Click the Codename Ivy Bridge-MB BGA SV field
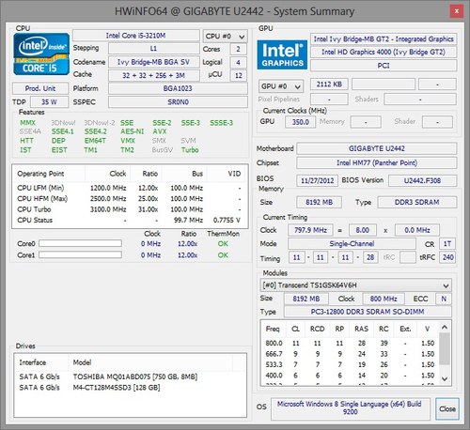This screenshot has height=430, width=470. (153, 62)
